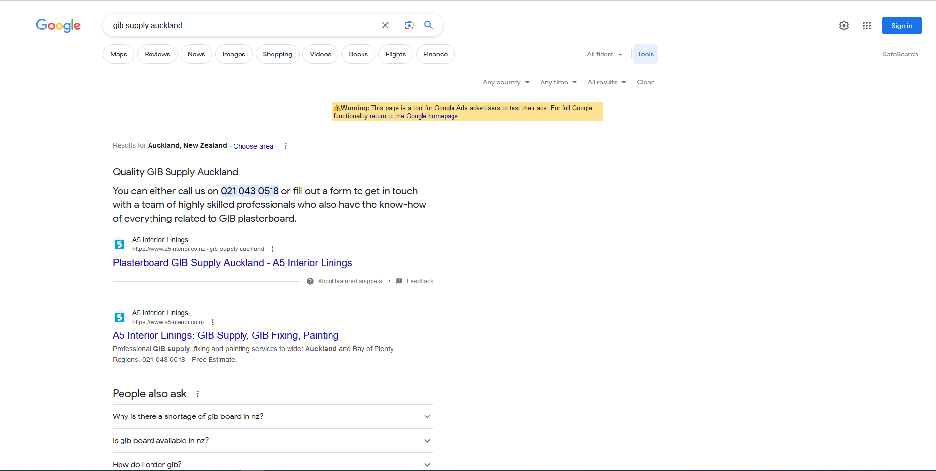Switch to the Books tab
The height and width of the screenshot is (471, 936).
point(358,54)
